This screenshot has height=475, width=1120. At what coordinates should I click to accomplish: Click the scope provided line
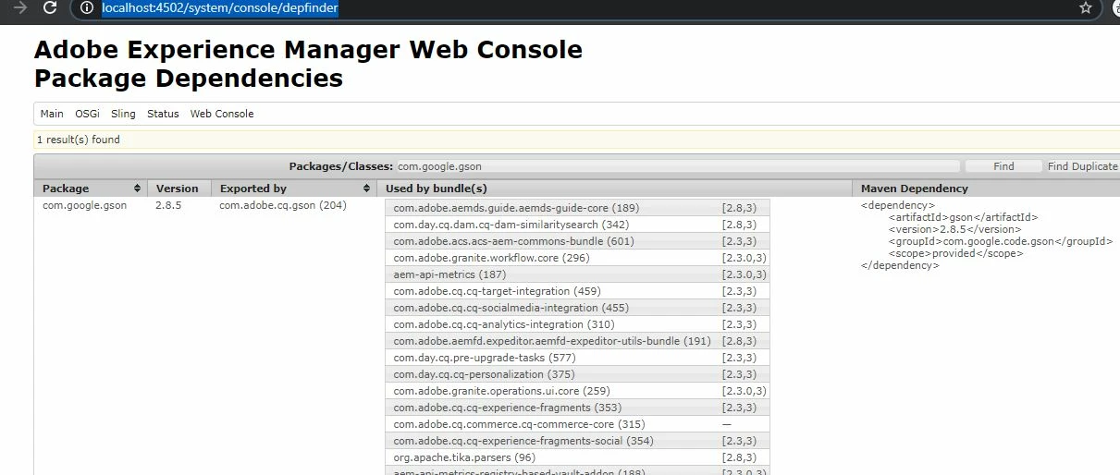pos(955,253)
